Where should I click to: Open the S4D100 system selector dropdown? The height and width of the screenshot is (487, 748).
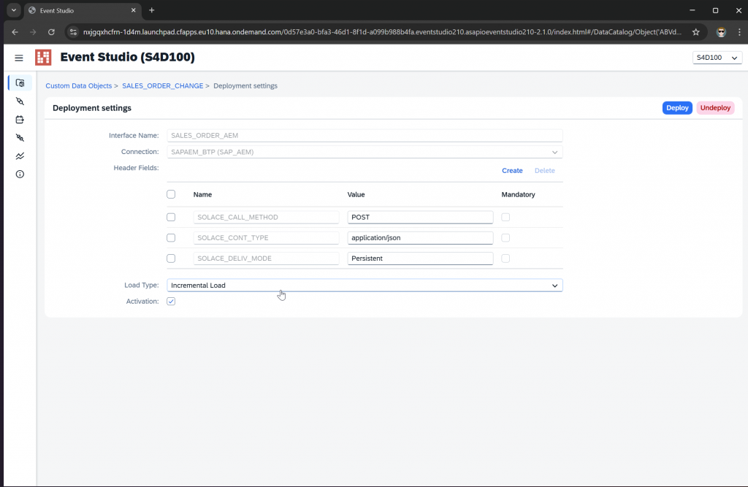(x=717, y=58)
